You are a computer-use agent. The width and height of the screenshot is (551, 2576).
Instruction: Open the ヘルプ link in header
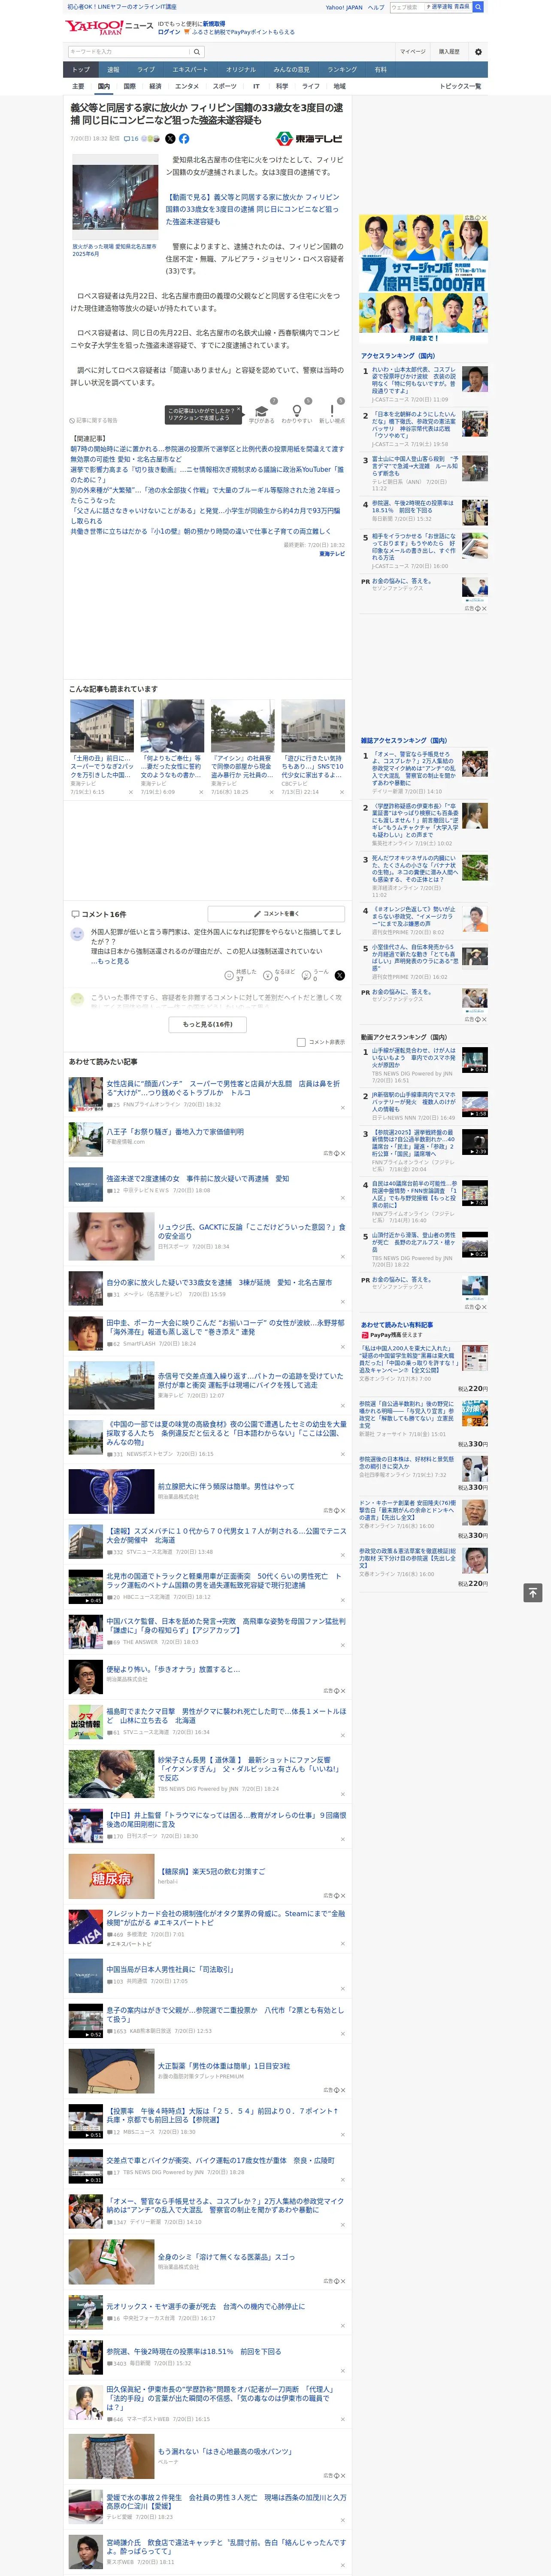click(x=376, y=7)
